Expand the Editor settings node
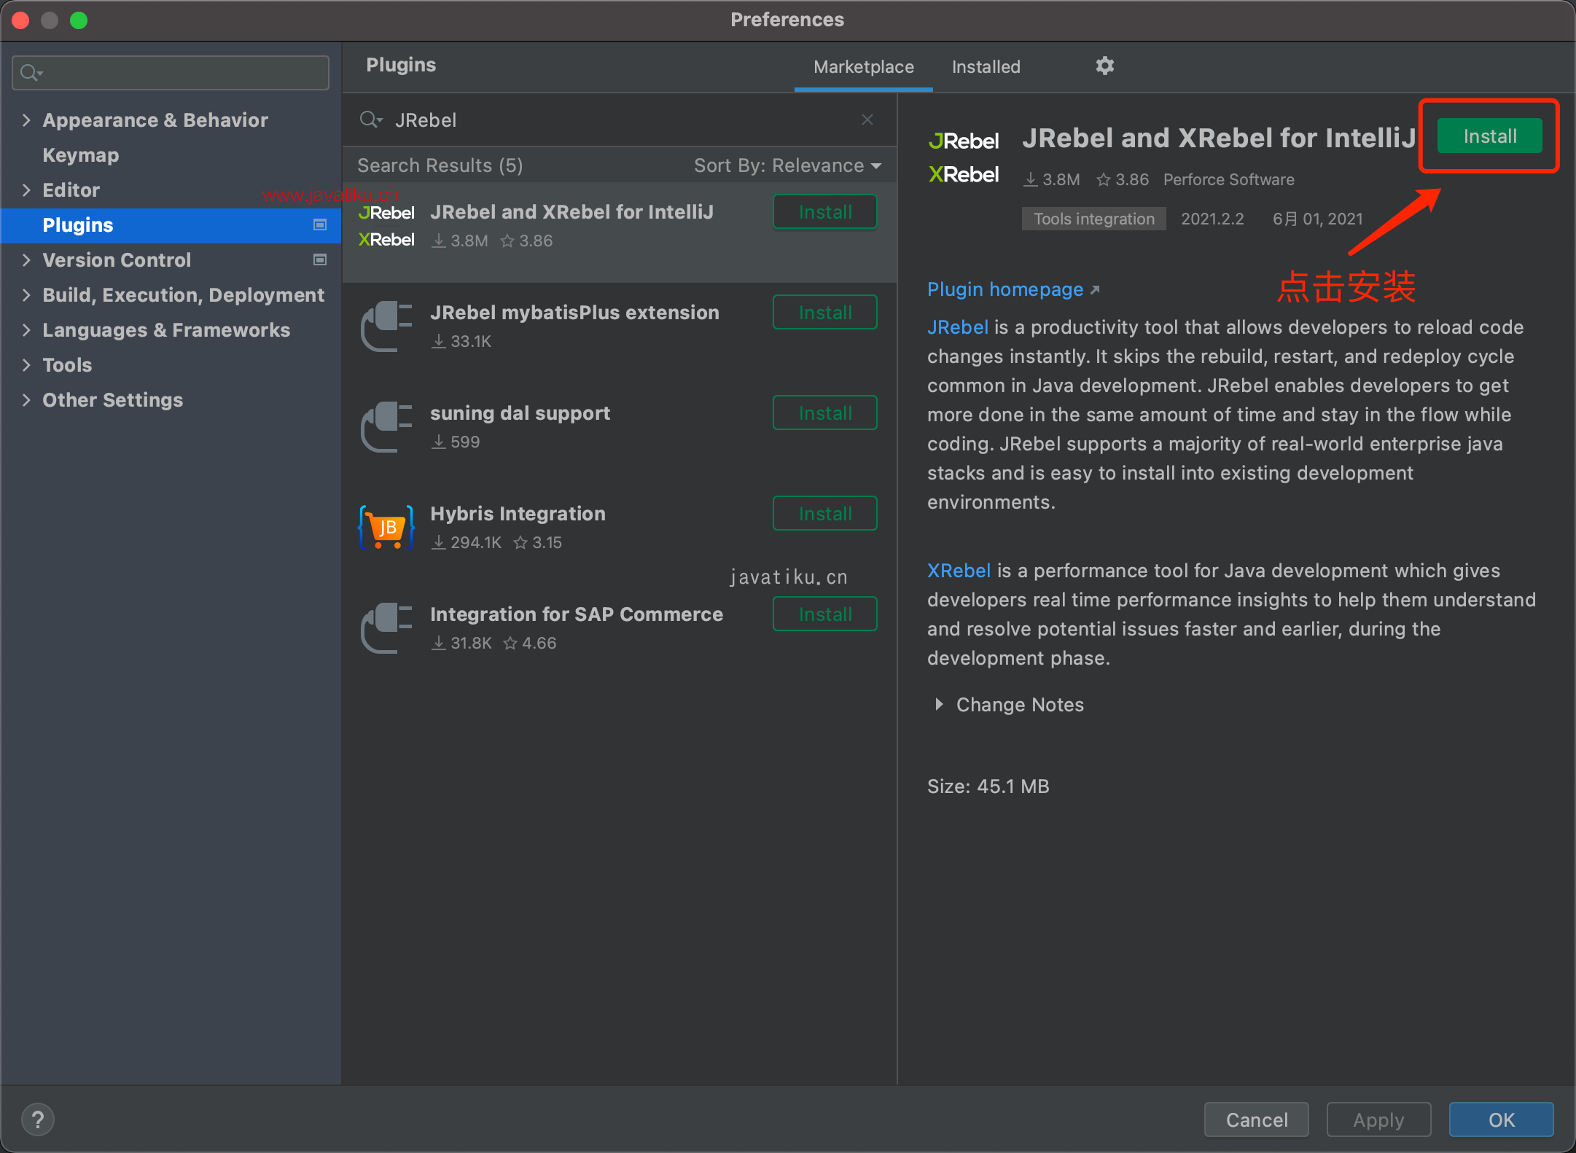 (x=26, y=189)
